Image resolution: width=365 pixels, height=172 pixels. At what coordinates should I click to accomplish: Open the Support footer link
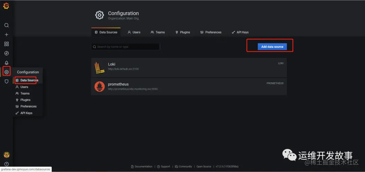(x=164, y=166)
